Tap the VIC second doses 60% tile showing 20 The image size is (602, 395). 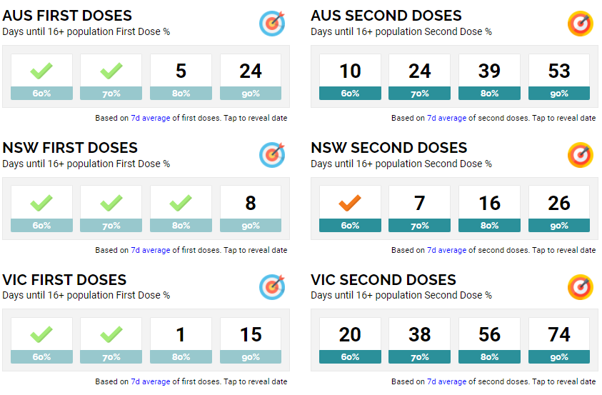(350, 341)
